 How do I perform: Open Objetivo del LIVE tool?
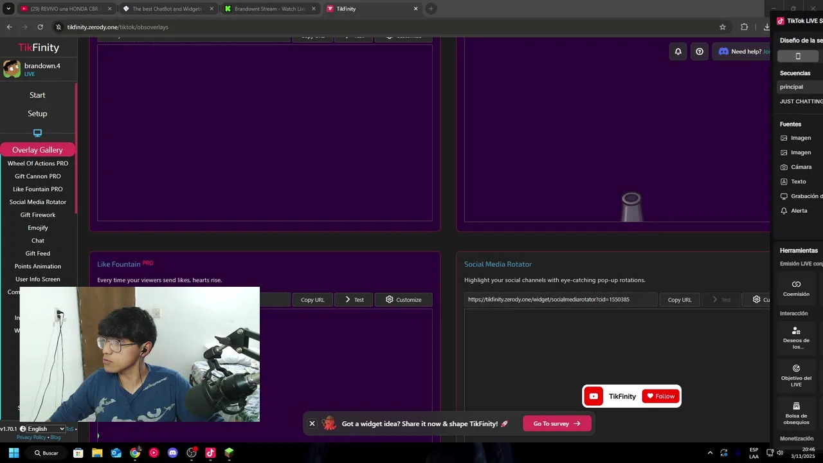(x=796, y=376)
